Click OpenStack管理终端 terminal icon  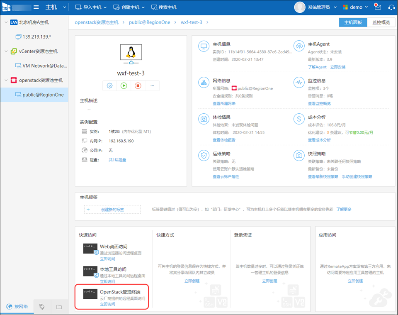click(90, 294)
